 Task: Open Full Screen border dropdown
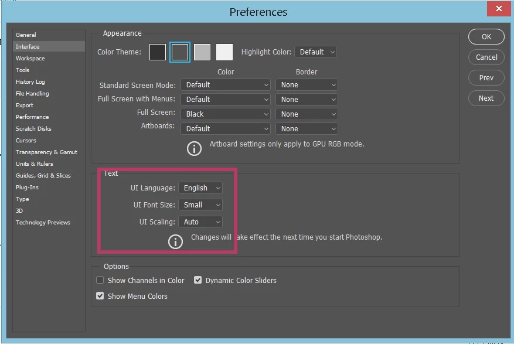pos(307,114)
